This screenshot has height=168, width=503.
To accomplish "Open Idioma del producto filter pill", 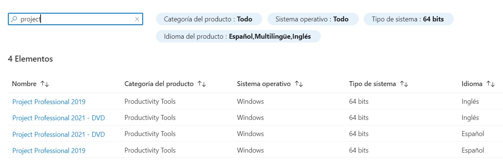I will pos(238,37).
